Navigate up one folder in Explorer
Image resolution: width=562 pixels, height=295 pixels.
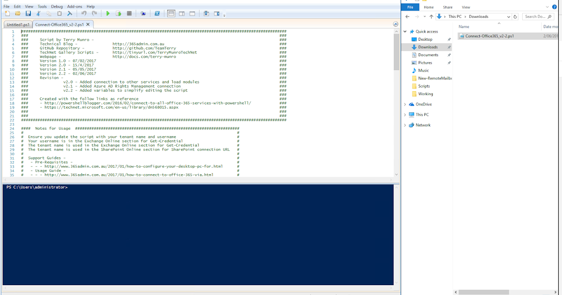tap(431, 16)
